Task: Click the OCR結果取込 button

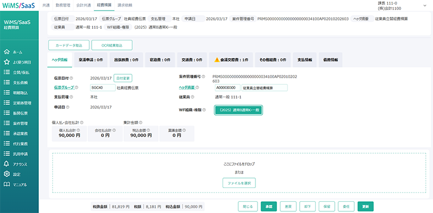Action: [x=112, y=45]
